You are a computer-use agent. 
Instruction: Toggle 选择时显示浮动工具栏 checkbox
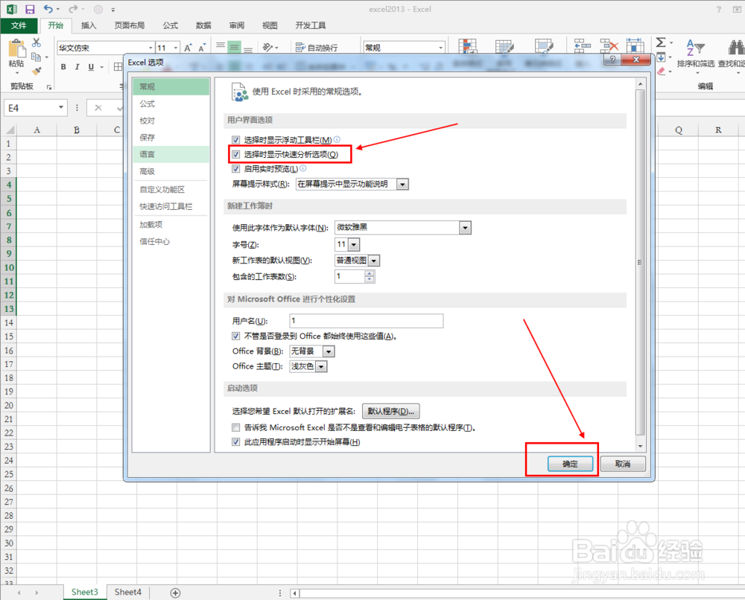(235, 139)
